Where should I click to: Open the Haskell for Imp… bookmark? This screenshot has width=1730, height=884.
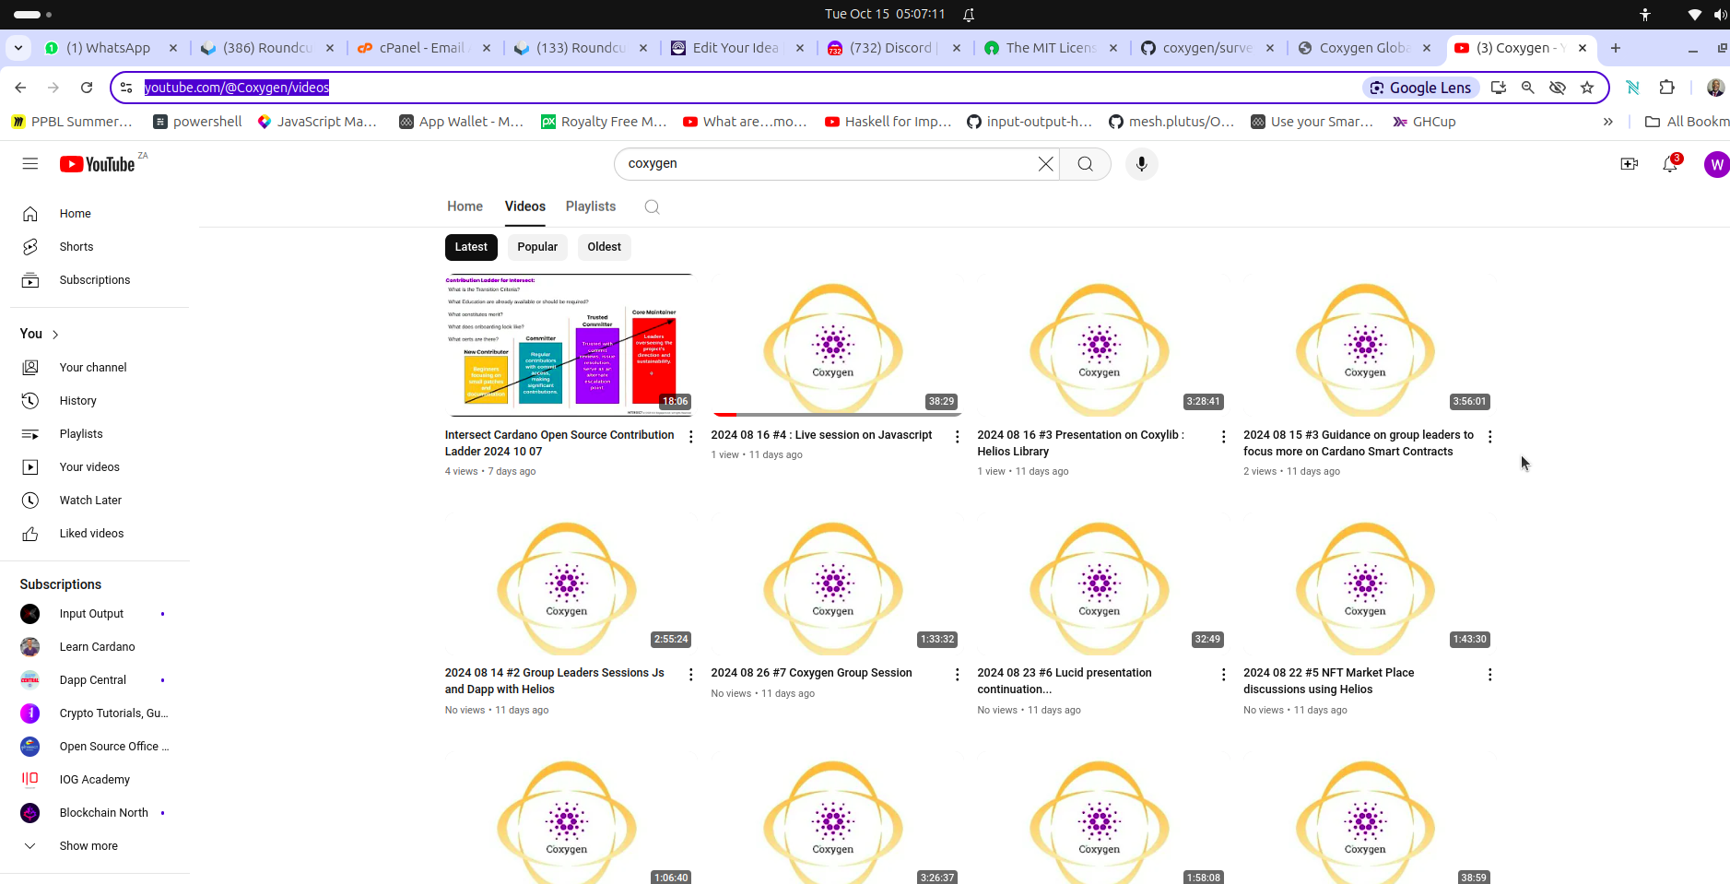[x=889, y=122]
